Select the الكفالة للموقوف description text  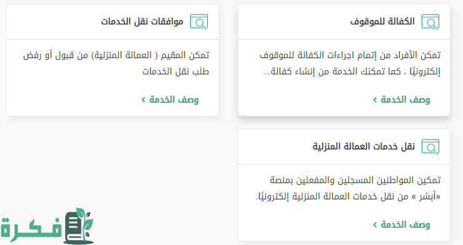[350, 63]
